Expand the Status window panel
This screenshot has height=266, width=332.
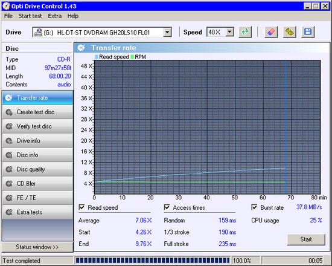coord(37,247)
